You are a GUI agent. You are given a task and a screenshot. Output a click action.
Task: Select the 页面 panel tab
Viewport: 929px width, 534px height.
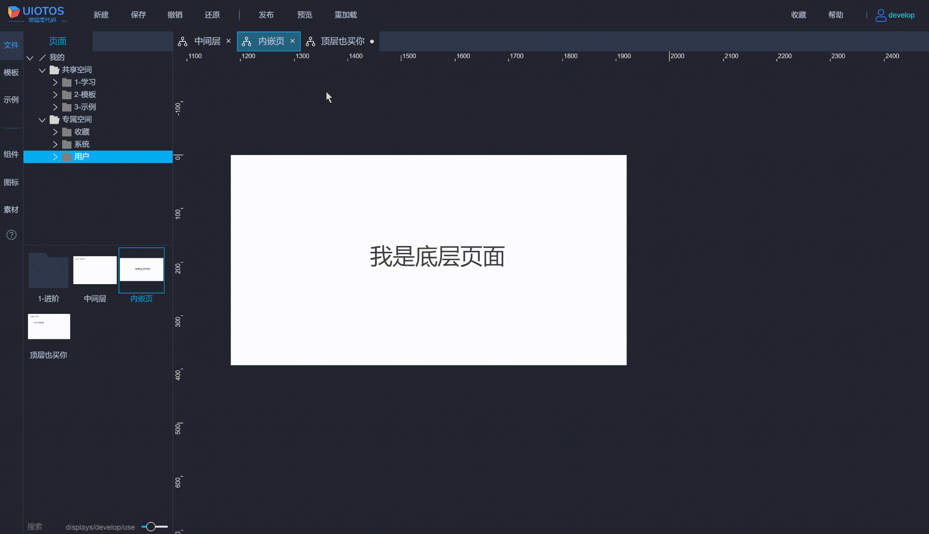coord(58,42)
